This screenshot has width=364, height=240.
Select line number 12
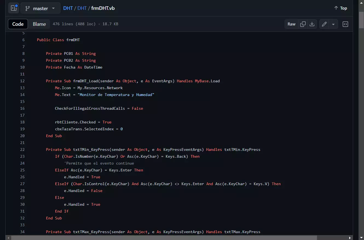[22, 81]
